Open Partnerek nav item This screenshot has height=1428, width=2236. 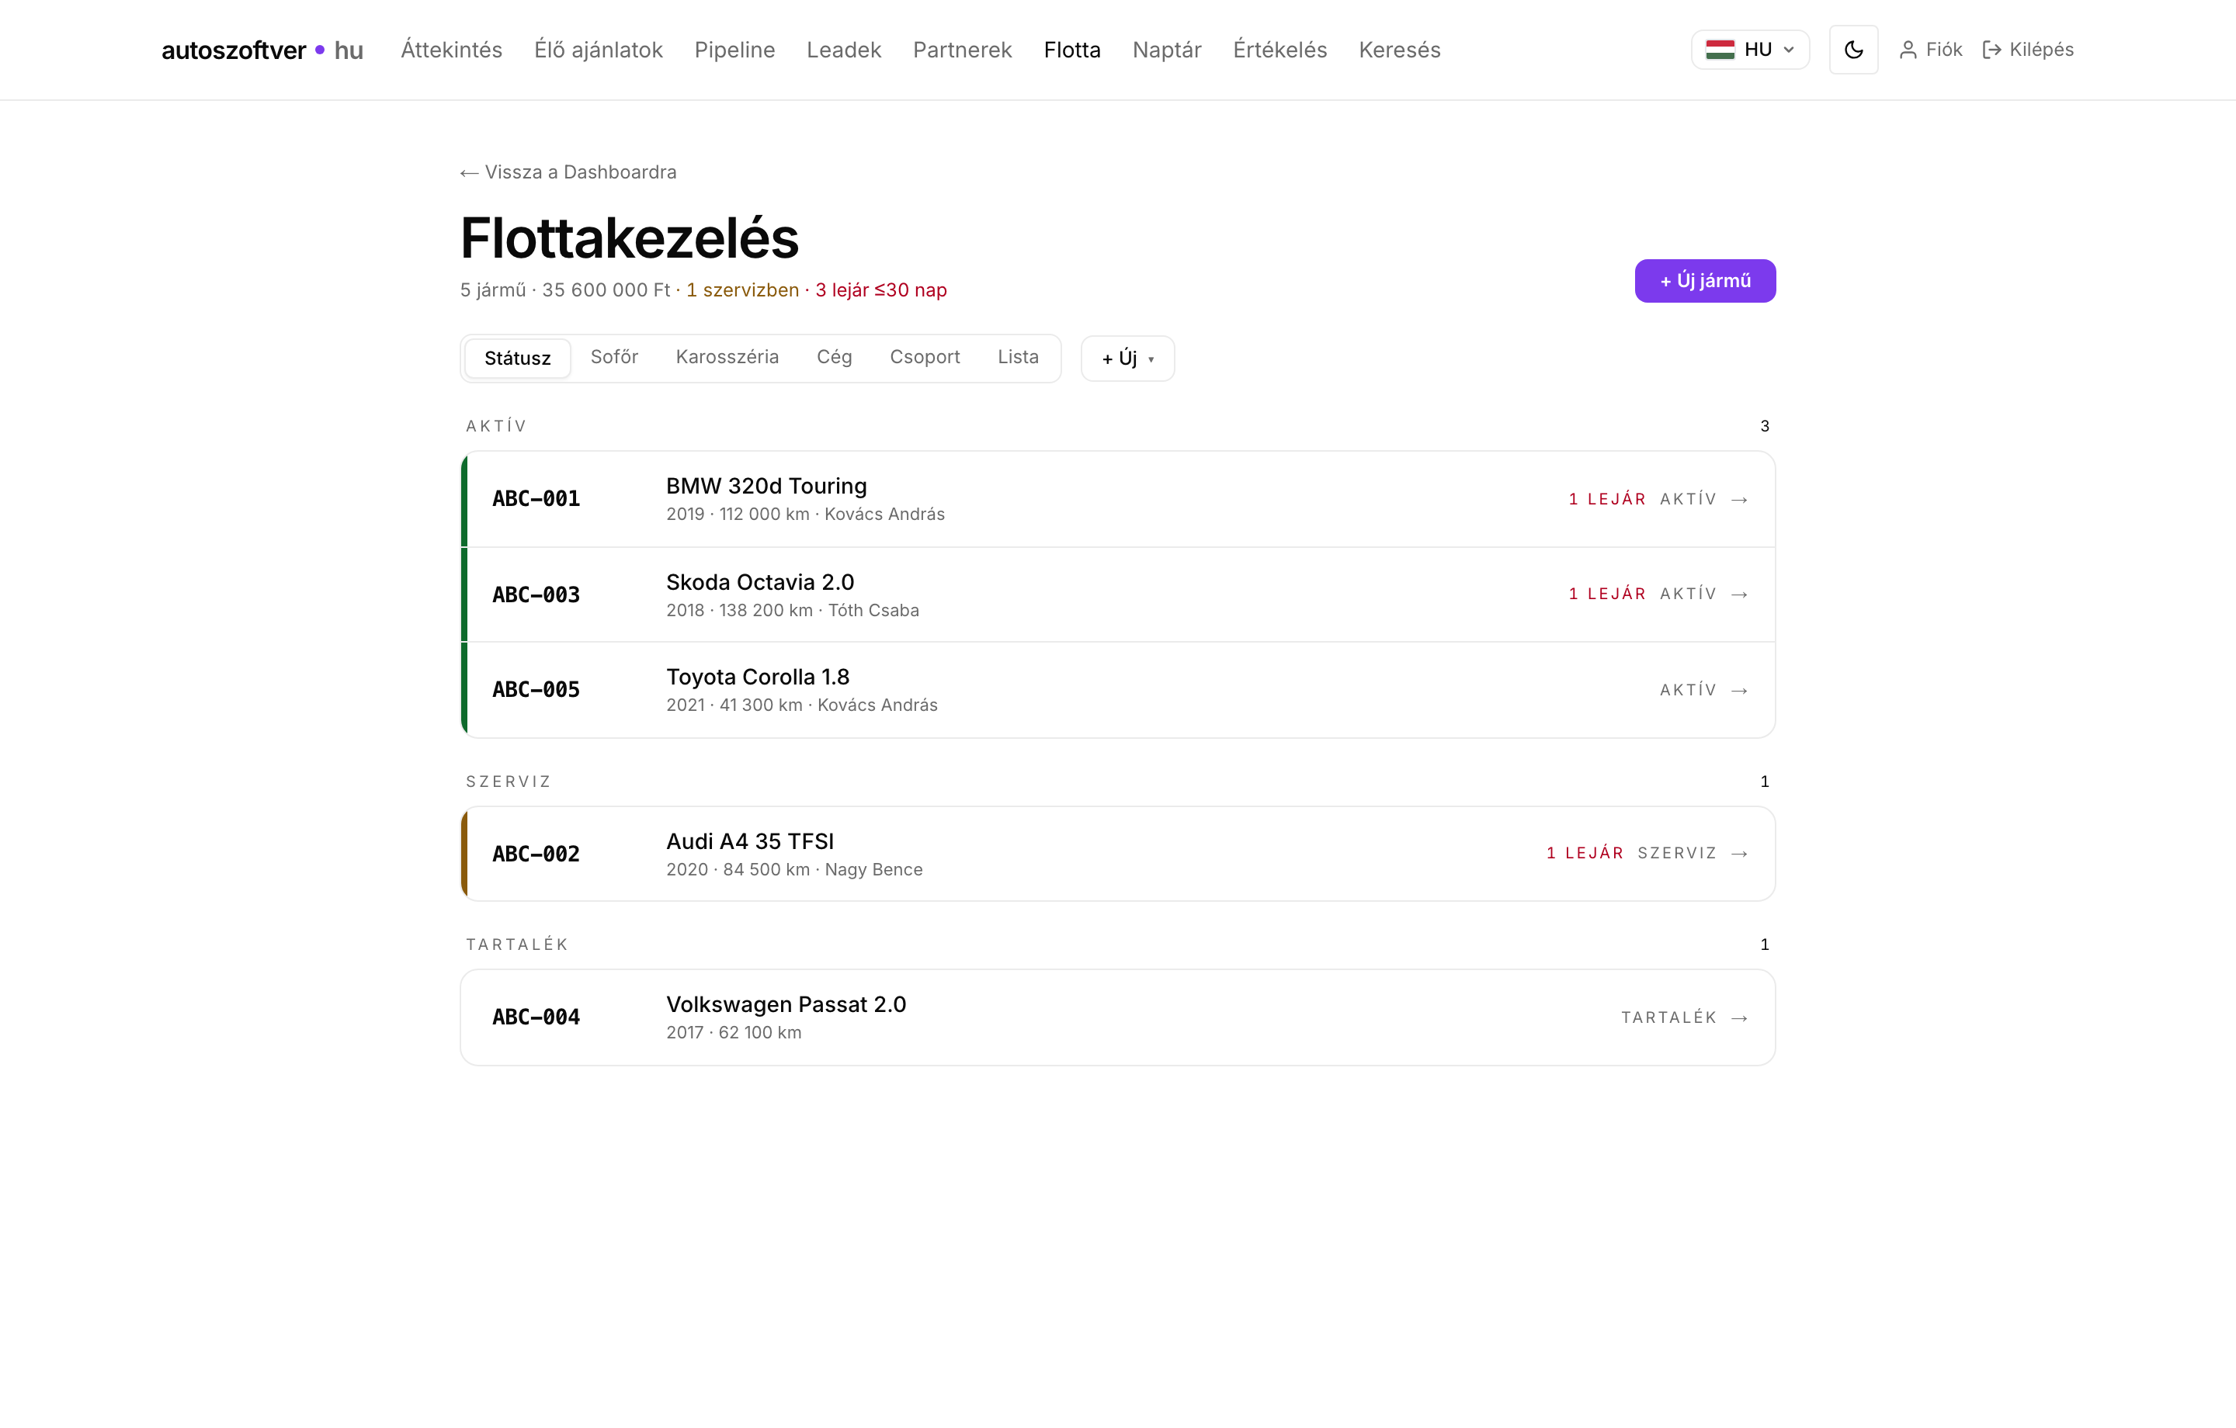point(962,49)
